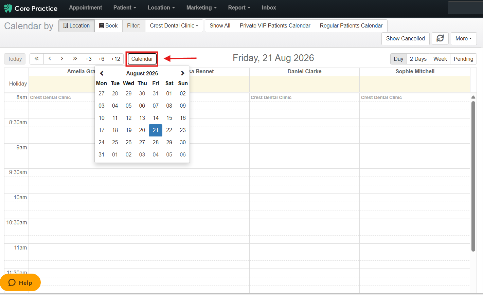Select Private VIP Patients Calendar
This screenshot has height=295, width=483.
(275, 26)
